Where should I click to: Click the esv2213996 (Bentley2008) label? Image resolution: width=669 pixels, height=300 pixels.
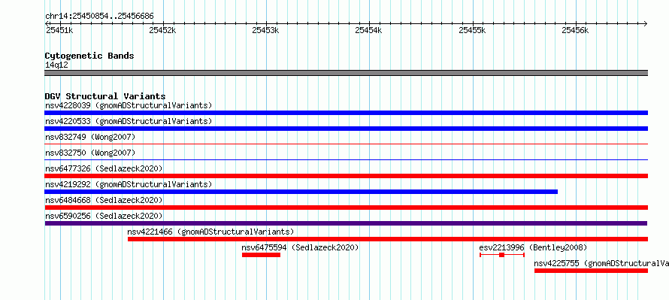(x=534, y=247)
